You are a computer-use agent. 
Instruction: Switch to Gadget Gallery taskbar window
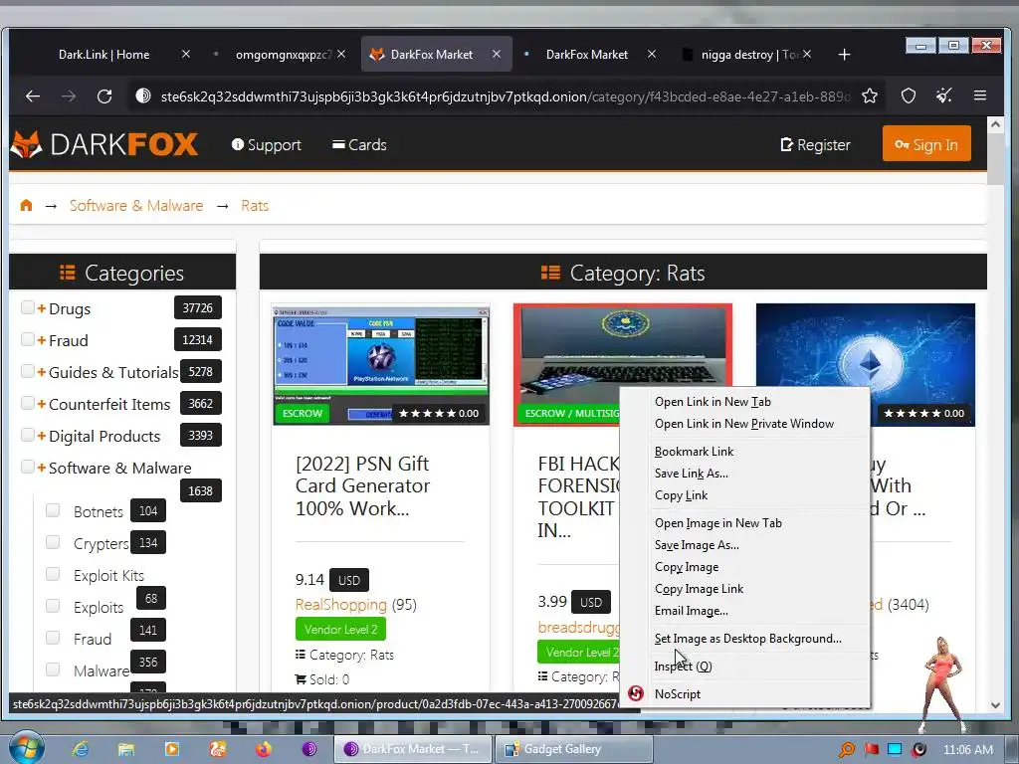[x=574, y=749]
